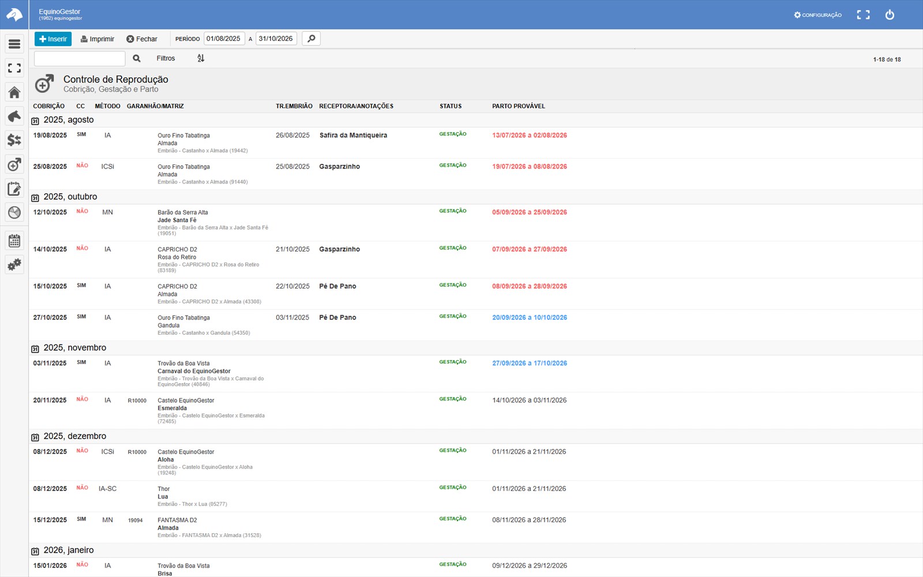Open the Filtros option
Screen dimensions: 923x577
(x=166, y=58)
